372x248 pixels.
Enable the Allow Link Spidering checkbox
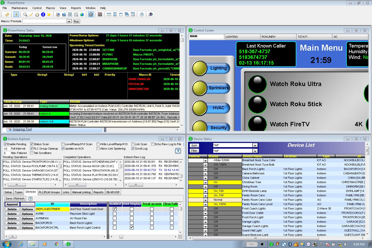click(x=98, y=149)
